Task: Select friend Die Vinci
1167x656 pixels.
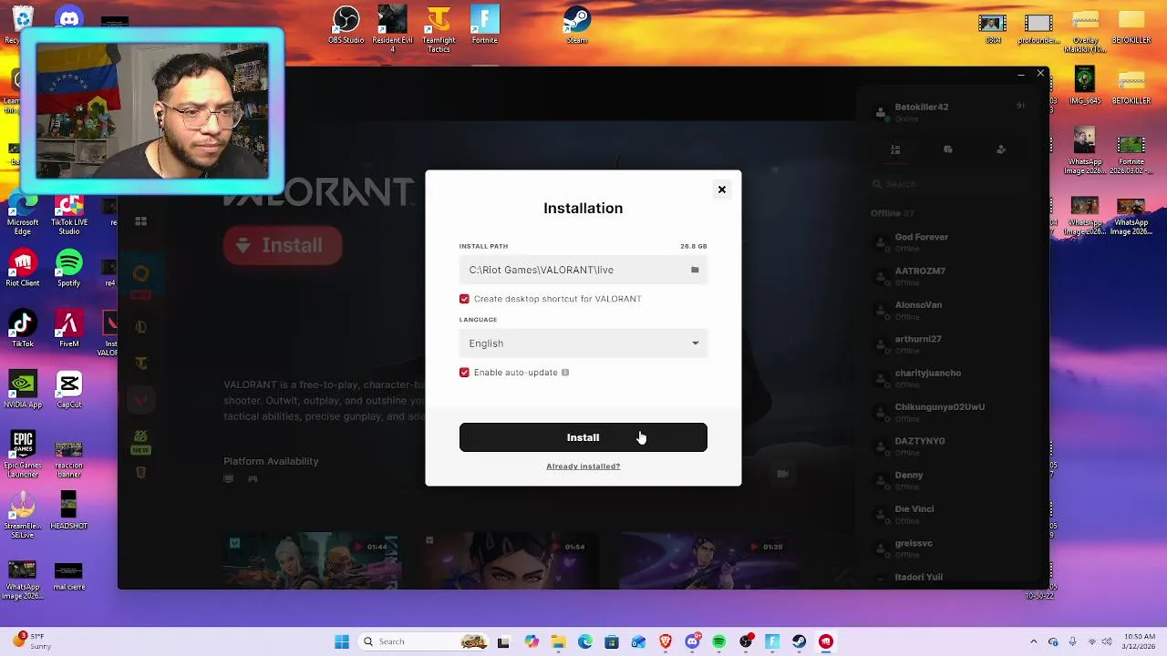Action: coord(948,514)
